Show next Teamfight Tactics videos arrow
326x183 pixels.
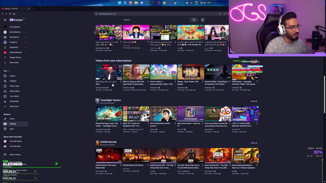(x=259, y=114)
